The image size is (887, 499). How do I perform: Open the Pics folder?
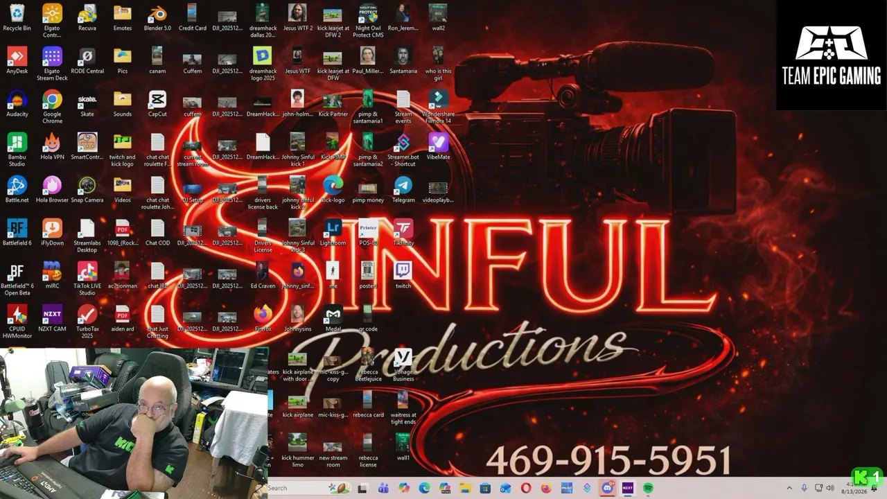point(123,61)
